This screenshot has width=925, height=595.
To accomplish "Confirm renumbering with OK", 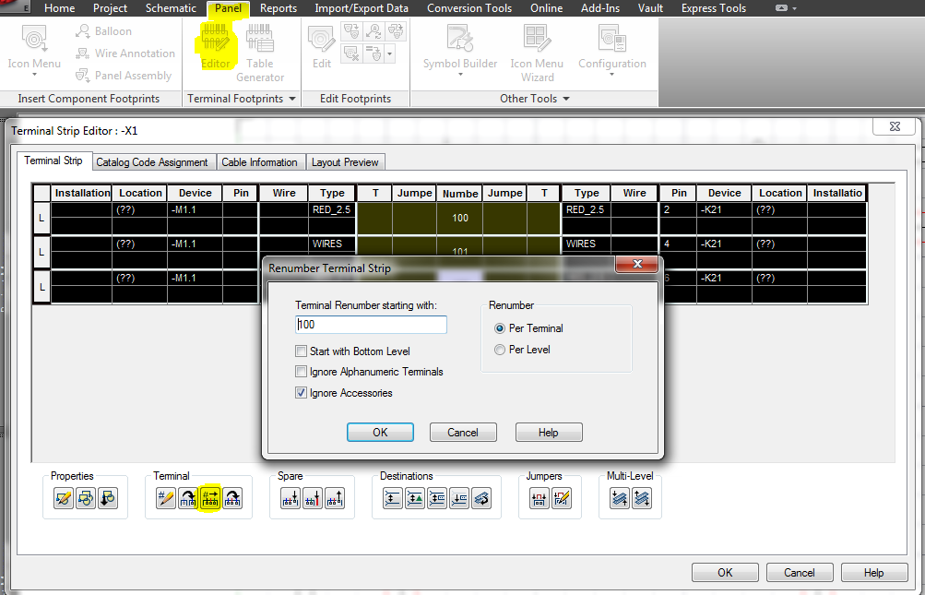I will coord(380,432).
